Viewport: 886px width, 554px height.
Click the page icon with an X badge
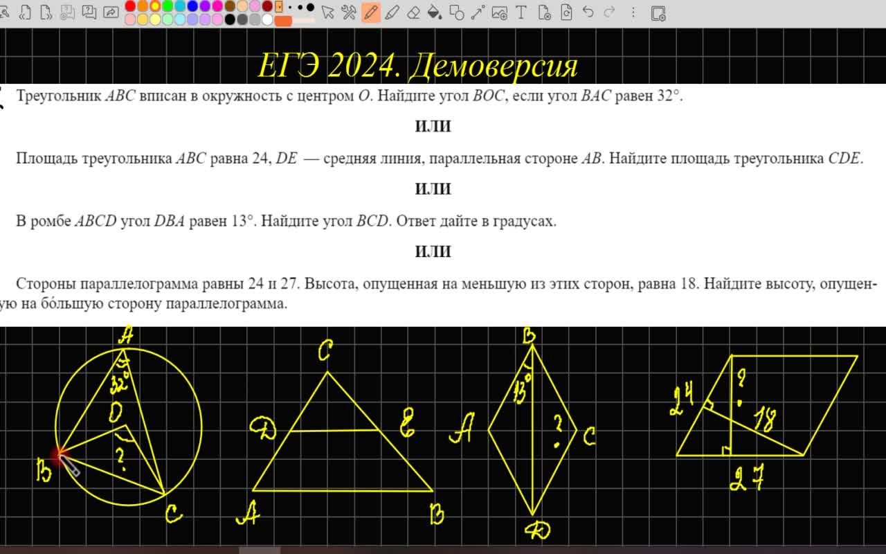(544, 12)
